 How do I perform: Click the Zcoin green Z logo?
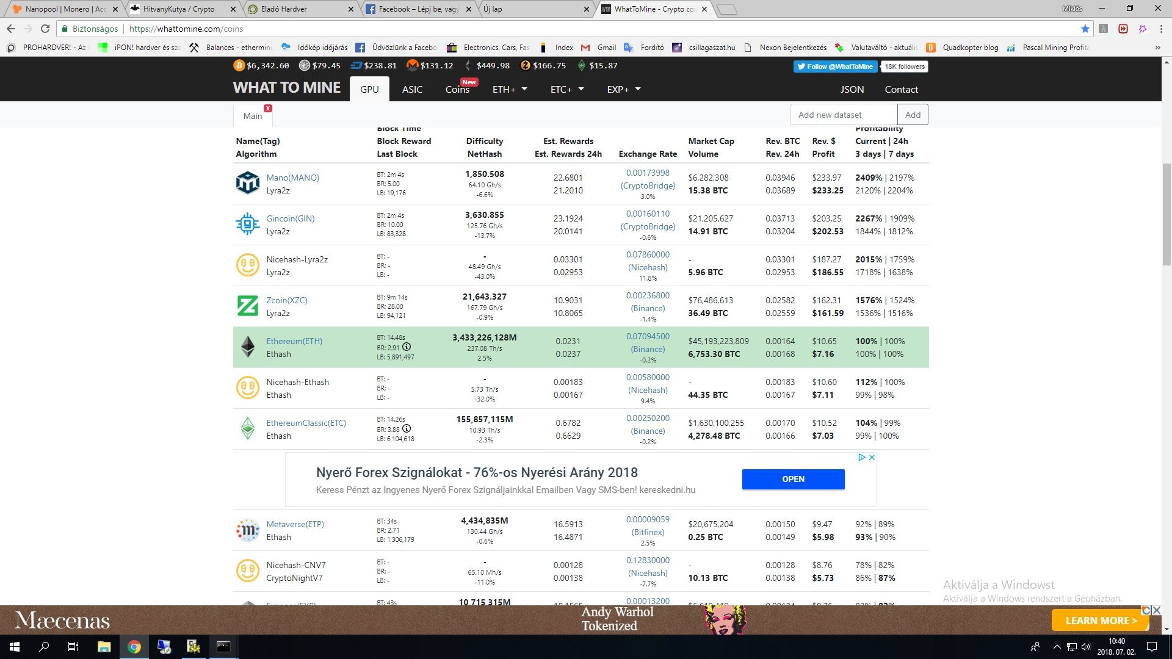248,306
